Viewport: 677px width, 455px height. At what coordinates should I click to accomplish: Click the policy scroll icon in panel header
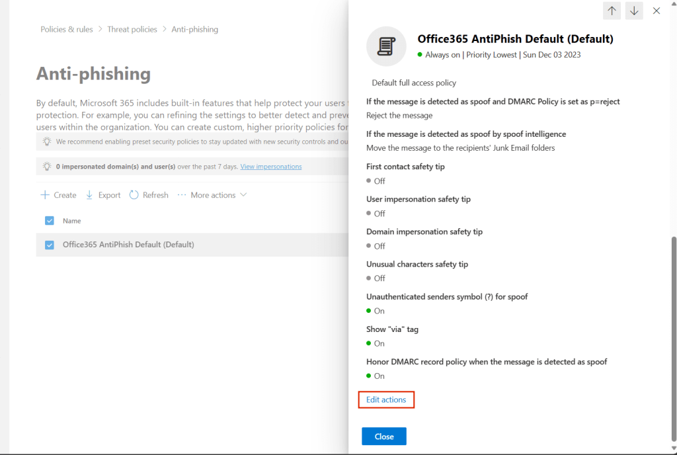(386, 46)
